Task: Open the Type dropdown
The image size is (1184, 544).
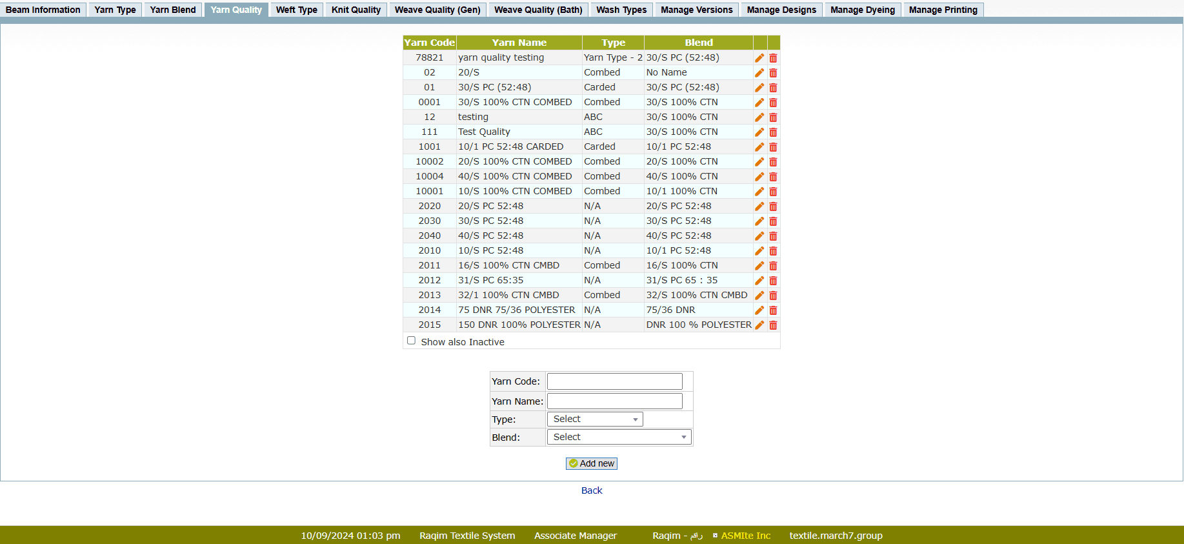Action: 594,419
